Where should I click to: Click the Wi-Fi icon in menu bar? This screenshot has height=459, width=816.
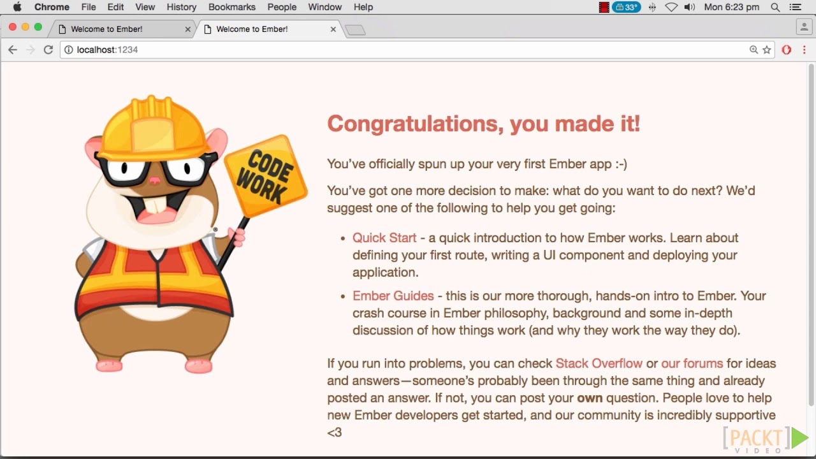point(671,7)
